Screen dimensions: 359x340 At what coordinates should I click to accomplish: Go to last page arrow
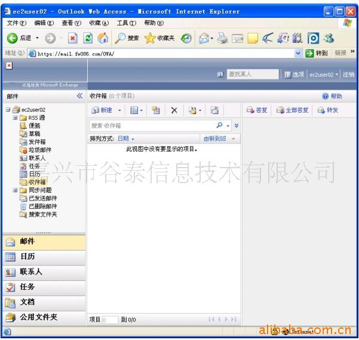pyautogui.click(x=234, y=319)
